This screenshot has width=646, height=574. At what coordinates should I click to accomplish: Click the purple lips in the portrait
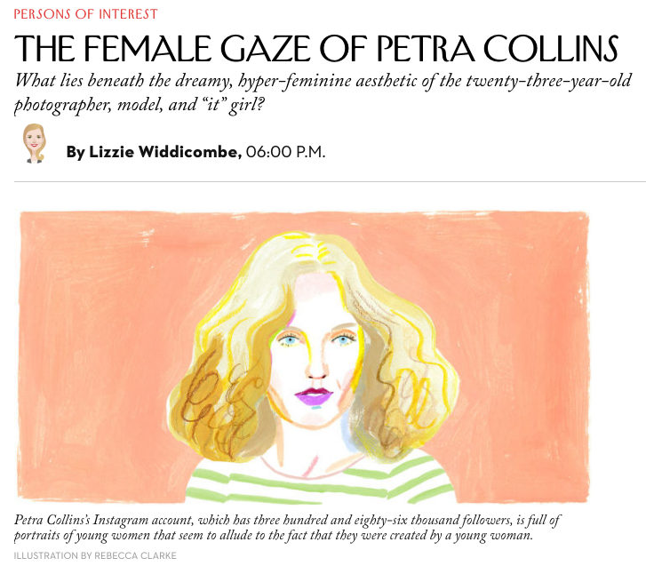click(x=314, y=396)
